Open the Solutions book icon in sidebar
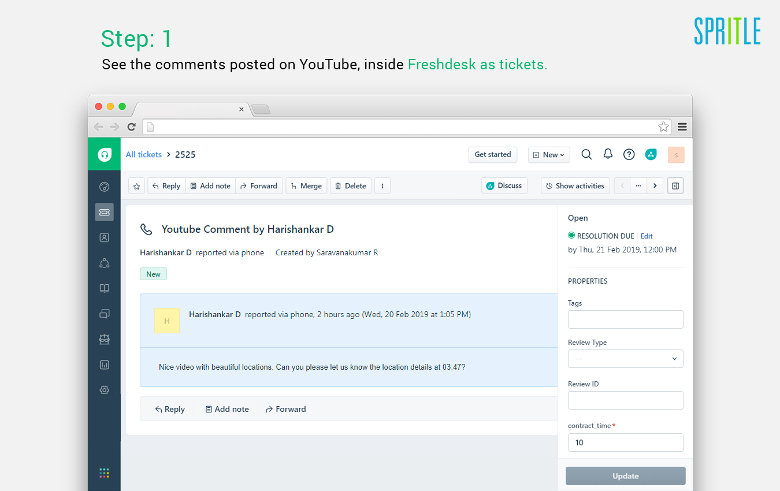 coord(104,288)
